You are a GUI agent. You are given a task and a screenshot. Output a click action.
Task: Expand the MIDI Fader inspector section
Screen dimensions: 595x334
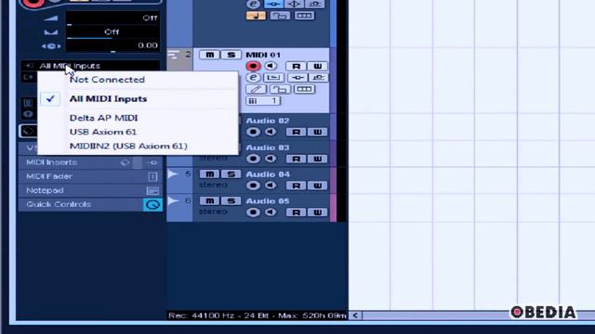point(90,176)
